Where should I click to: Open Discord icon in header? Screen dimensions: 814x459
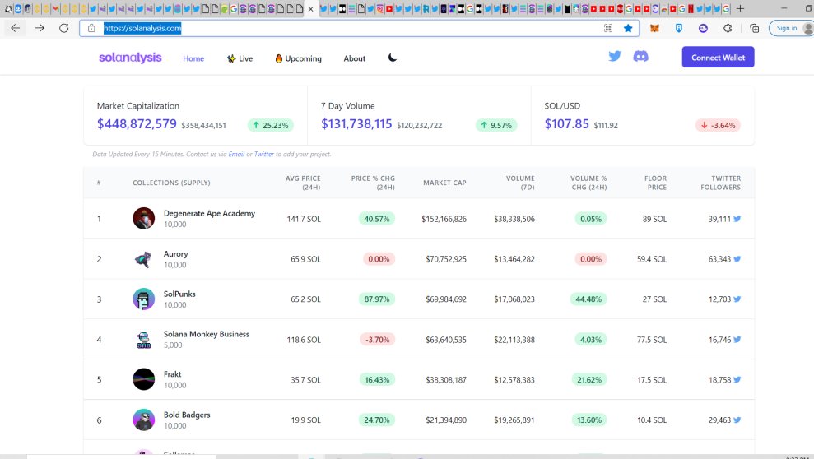point(640,56)
